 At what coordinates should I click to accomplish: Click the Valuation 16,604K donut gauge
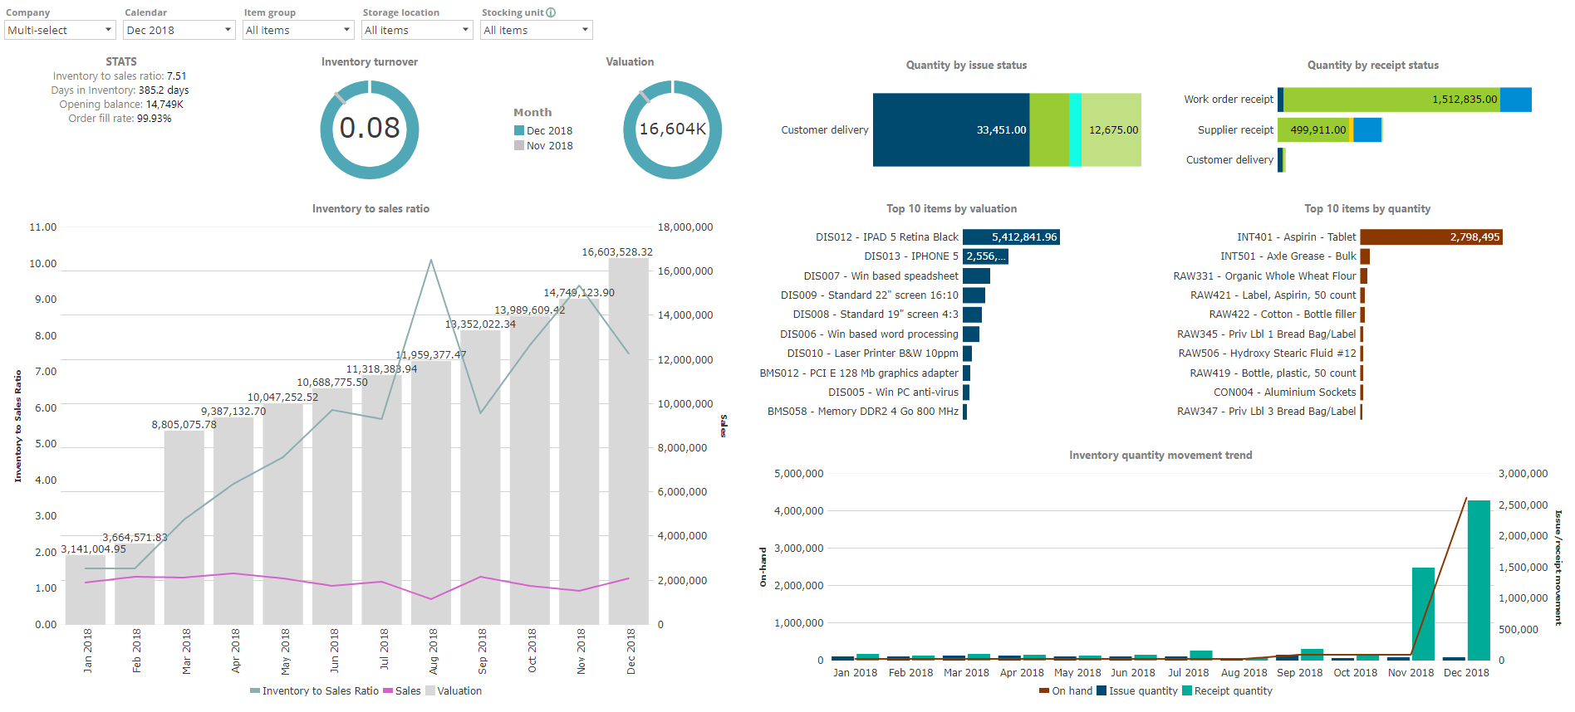point(672,129)
